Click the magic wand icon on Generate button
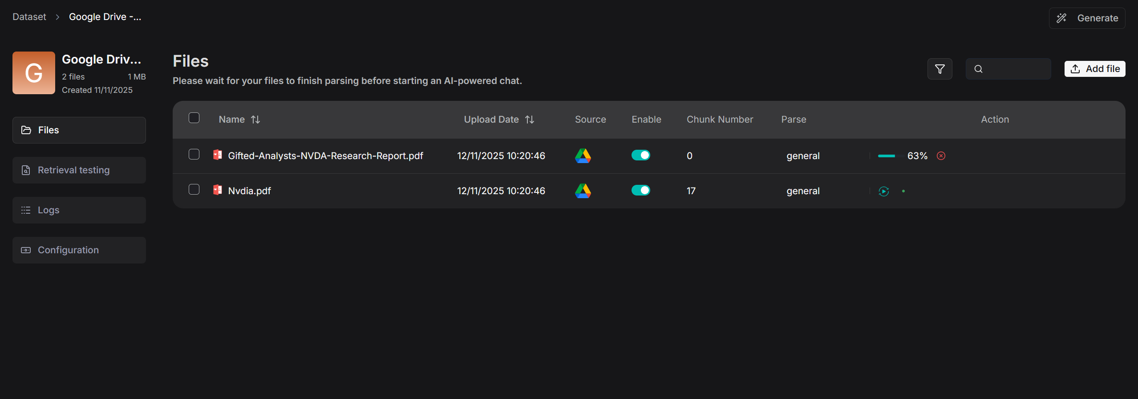Screen dimensions: 1138x399 [x=1062, y=18]
